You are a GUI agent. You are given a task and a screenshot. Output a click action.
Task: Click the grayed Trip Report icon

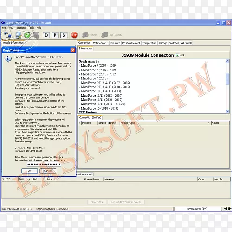coord(104,35)
